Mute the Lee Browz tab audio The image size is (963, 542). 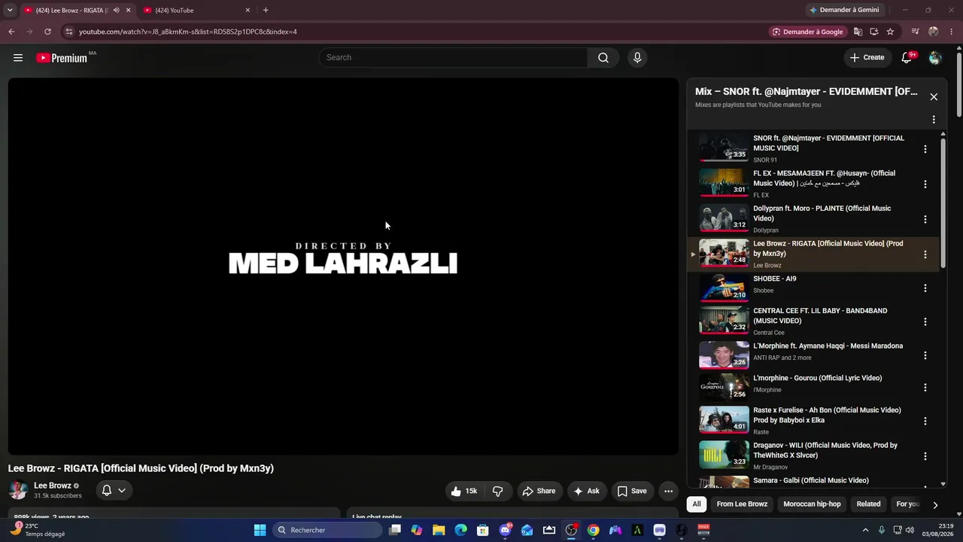tap(116, 10)
